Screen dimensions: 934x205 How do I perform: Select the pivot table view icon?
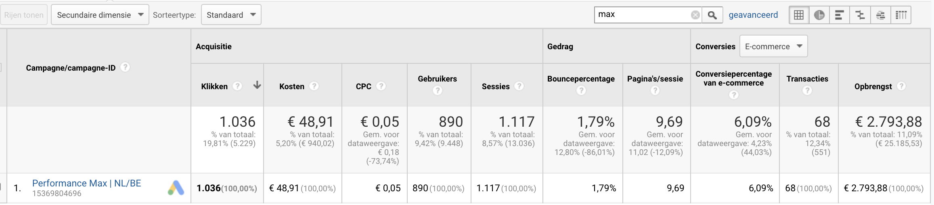pyautogui.click(x=901, y=15)
